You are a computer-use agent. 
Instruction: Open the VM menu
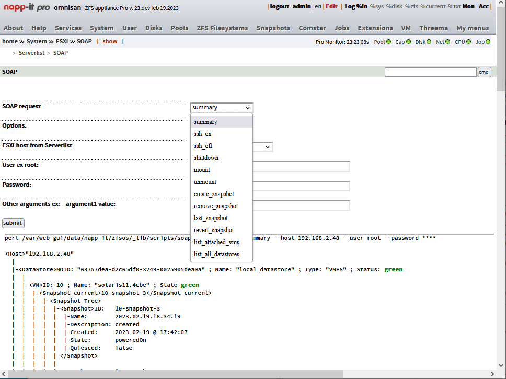coord(406,28)
